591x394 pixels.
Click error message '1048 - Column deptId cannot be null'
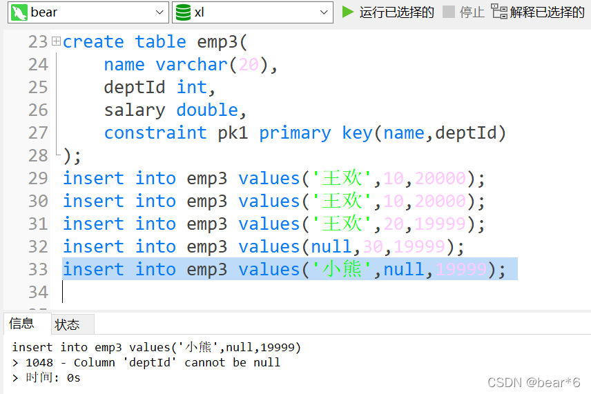pos(146,362)
